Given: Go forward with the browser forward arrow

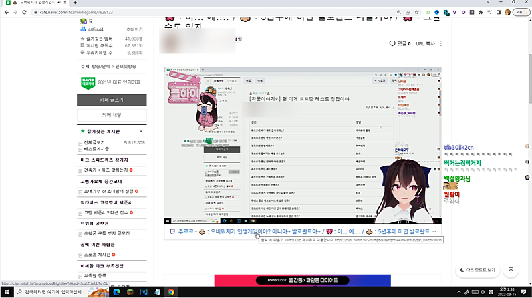Looking at the screenshot, I should coord(15,12).
